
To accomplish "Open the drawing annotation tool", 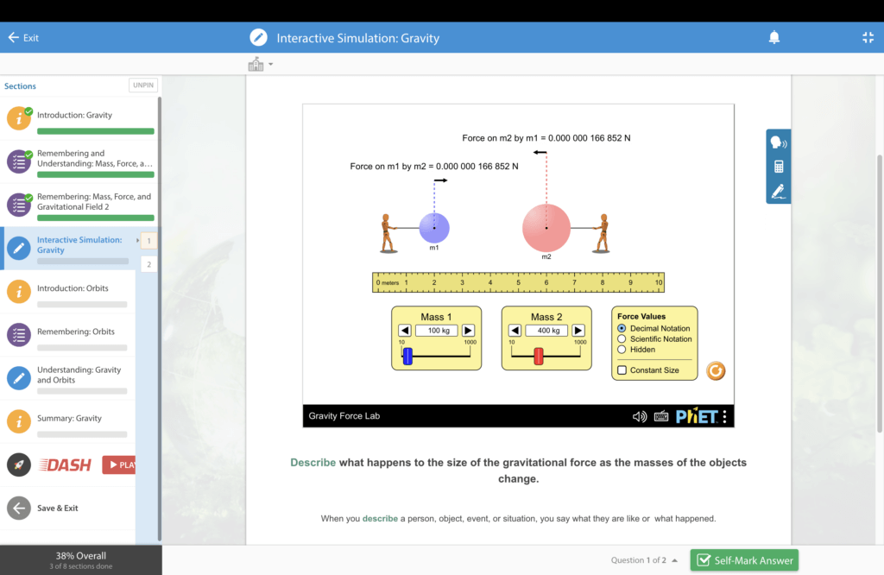I will [778, 192].
